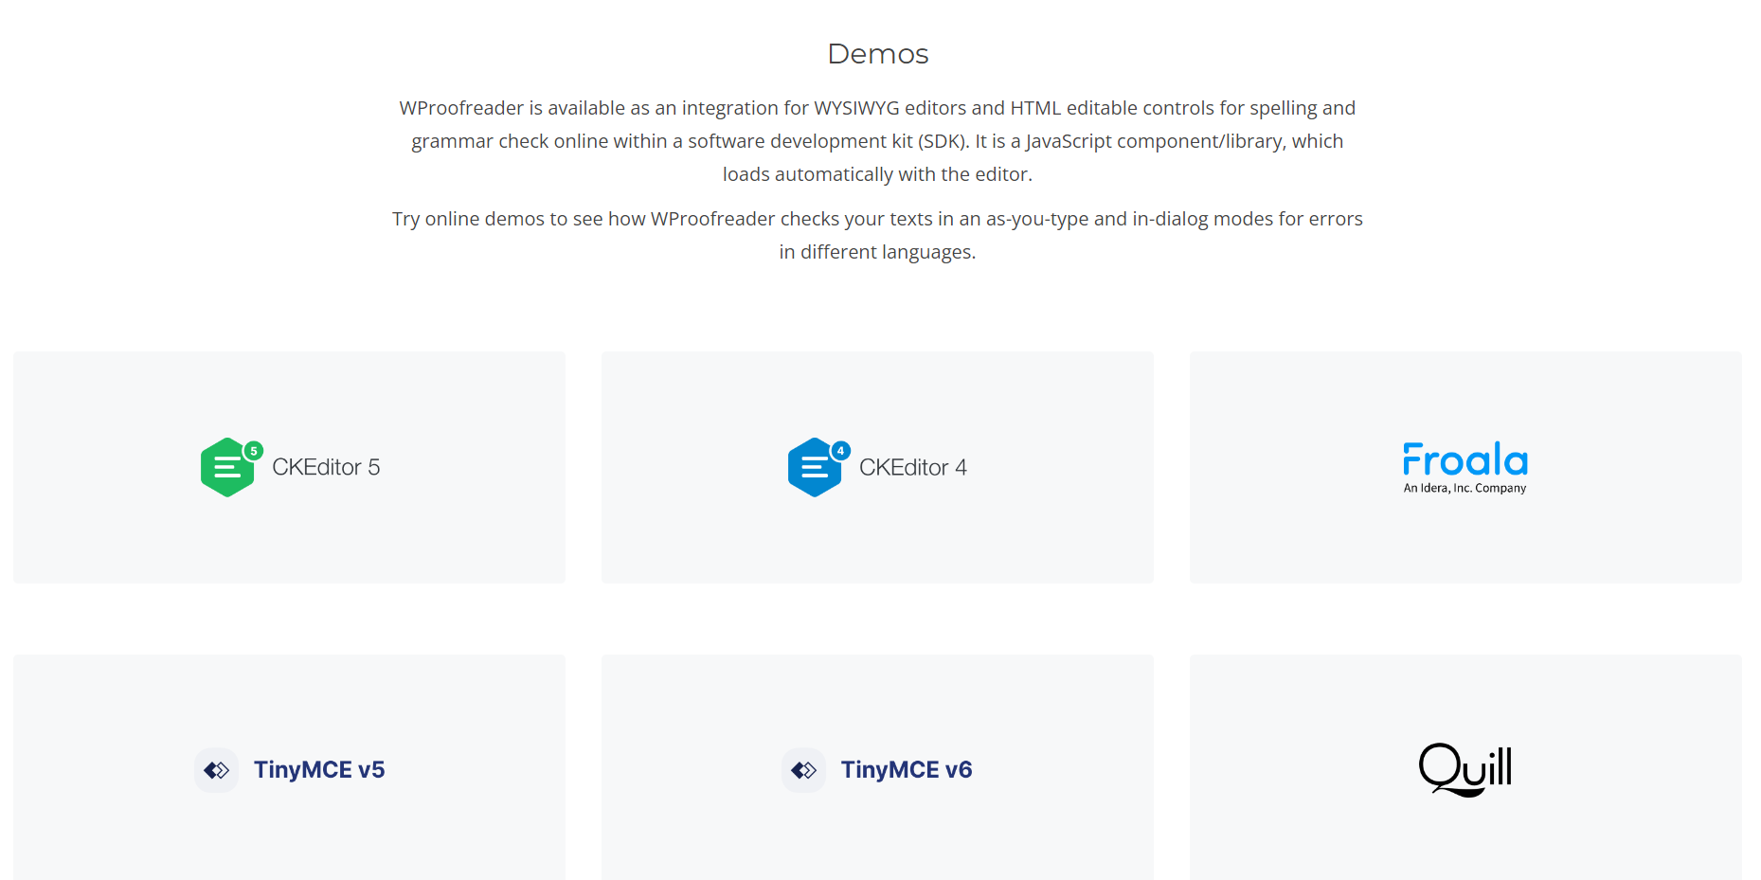This screenshot has height=880, width=1761.
Task: Select the 'CKEditor 5' text label
Action: click(326, 467)
